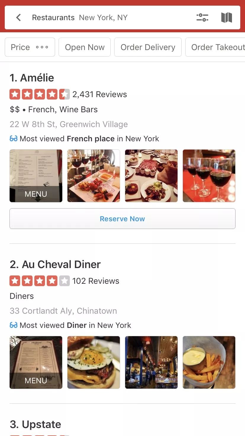Tap glasses icon beside Most viewed Diner
This screenshot has height=436, width=245.
pyautogui.click(x=14, y=325)
